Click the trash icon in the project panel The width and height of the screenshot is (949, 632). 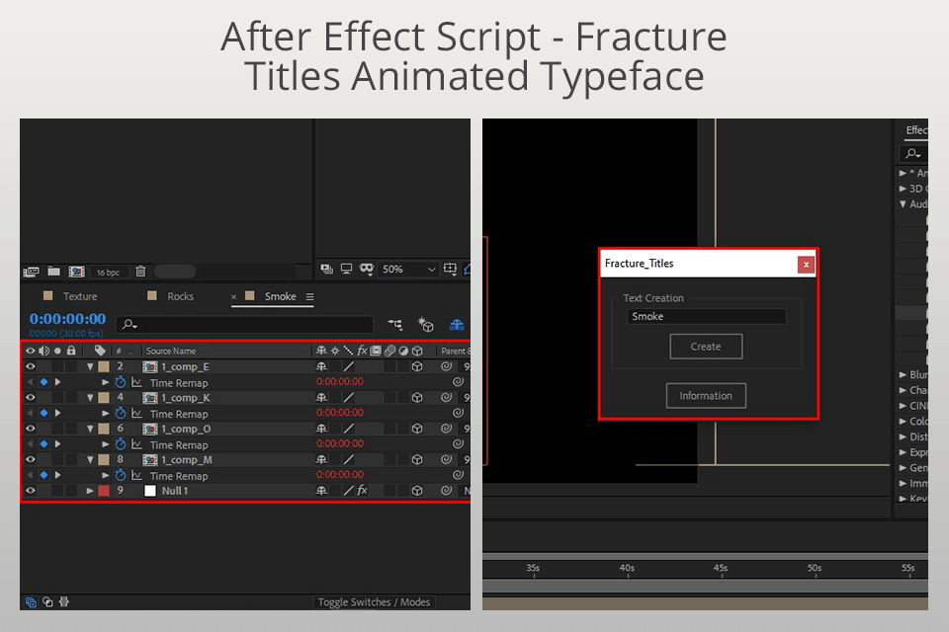140,271
